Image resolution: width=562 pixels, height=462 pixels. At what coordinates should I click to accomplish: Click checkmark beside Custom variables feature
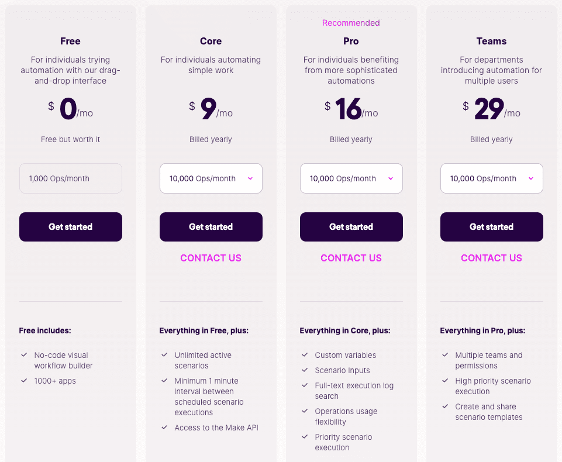coord(305,355)
